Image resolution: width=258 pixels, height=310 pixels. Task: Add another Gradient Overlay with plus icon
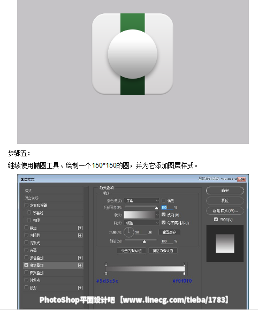point(80,266)
